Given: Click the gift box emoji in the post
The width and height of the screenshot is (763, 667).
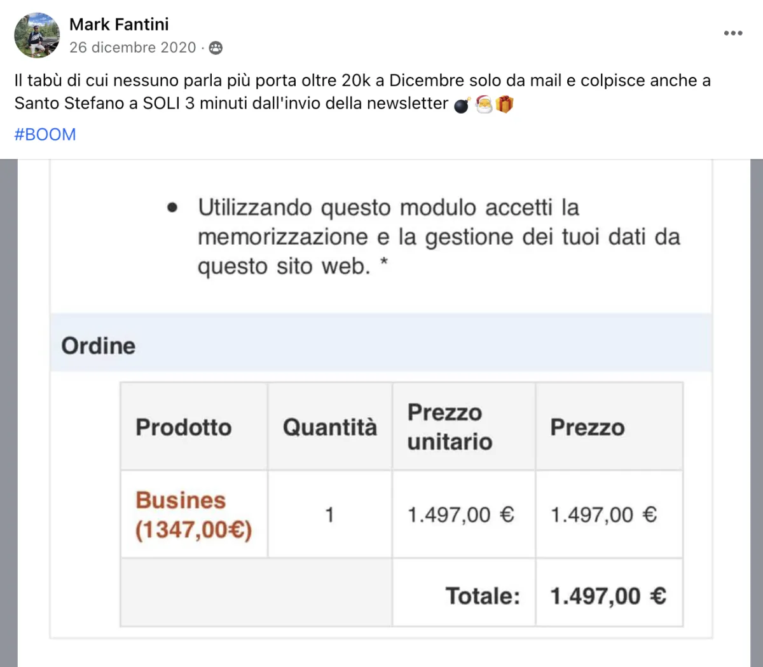Looking at the screenshot, I should [x=504, y=104].
